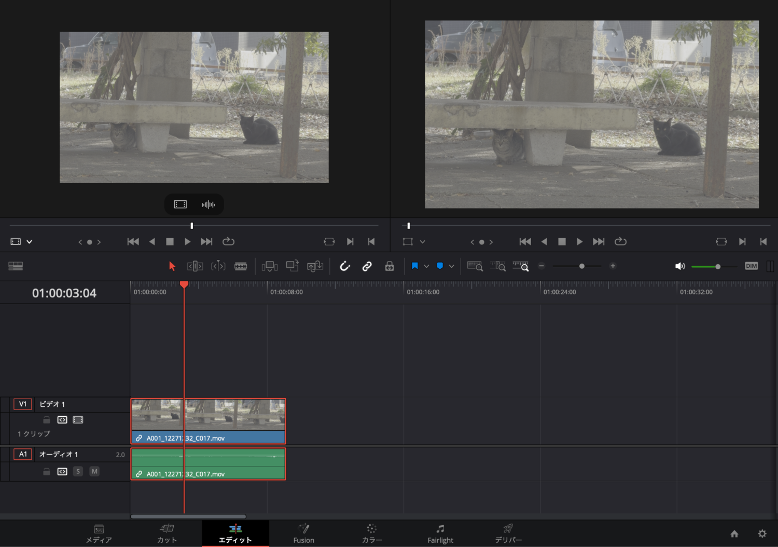Zoom in timeline with plus button

pyautogui.click(x=613, y=266)
